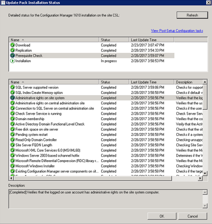
Task: Select the Replication timestamp 2/28/2017 3:54:33 PM
Action: point(148,51)
